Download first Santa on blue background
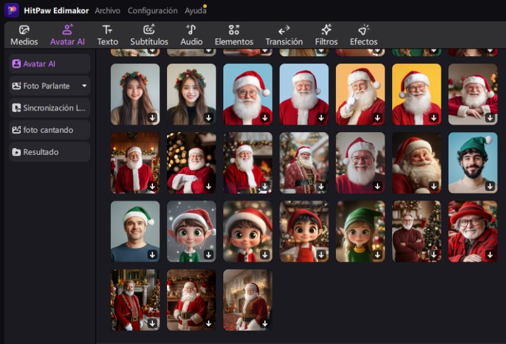 (265, 118)
